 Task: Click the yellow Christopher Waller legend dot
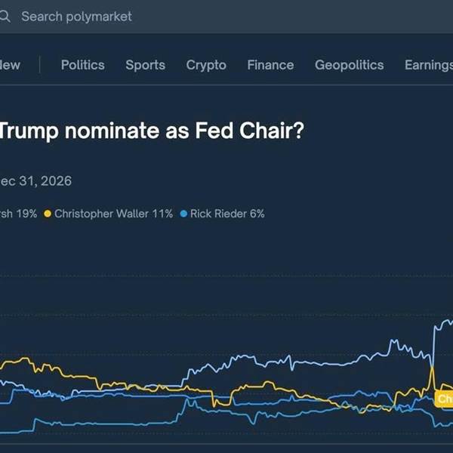(48, 214)
